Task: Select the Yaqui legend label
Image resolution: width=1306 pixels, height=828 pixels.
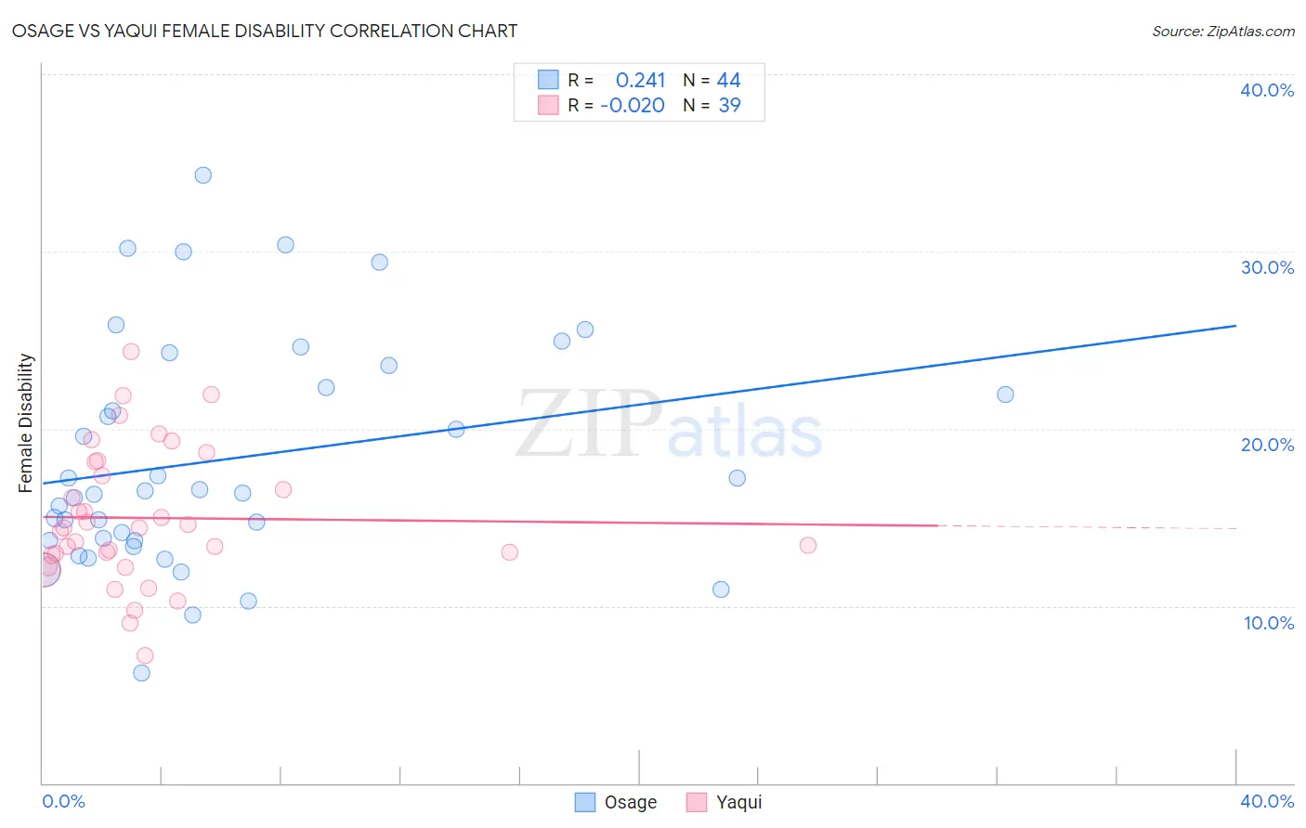Action: (x=739, y=802)
